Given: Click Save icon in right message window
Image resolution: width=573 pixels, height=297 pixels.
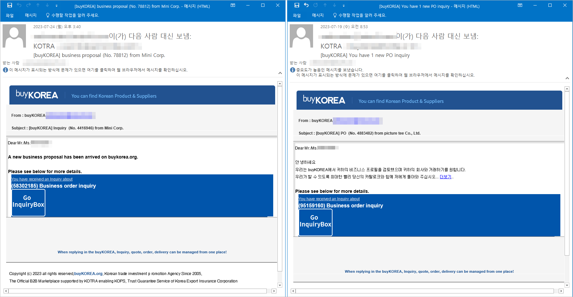Looking at the screenshot, I should click(297, 5).
